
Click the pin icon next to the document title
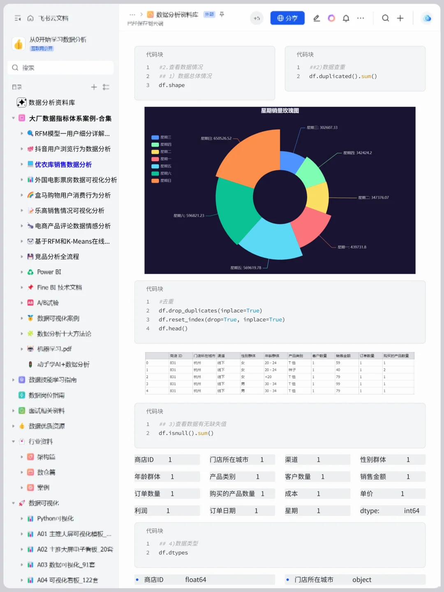coord(221,14)
